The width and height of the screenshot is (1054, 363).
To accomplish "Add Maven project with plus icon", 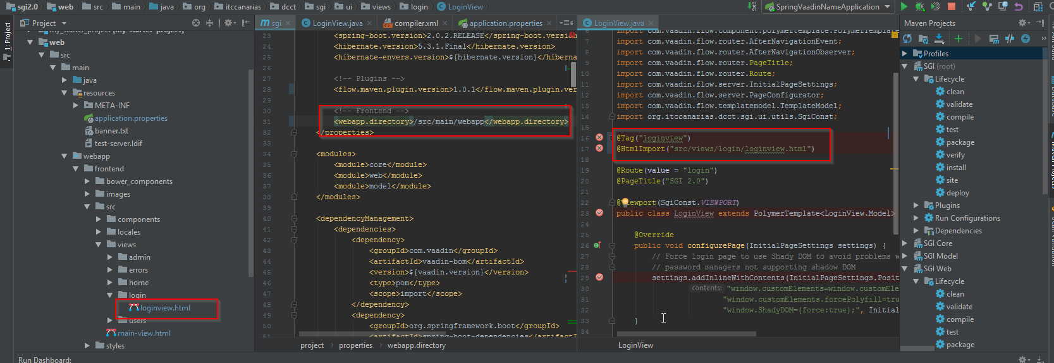I will tap(959, 39).
